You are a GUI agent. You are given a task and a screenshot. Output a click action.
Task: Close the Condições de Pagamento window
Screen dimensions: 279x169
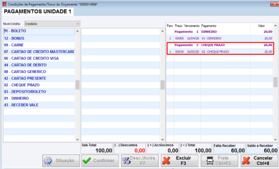tap(274, 4)
